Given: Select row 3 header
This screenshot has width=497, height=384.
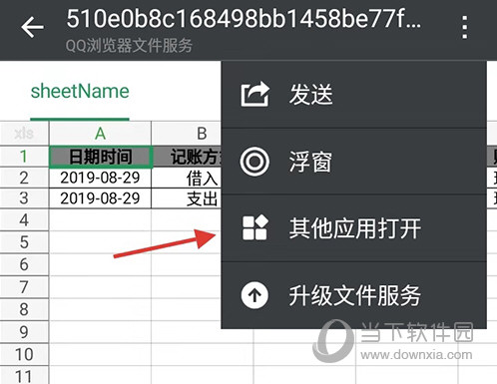Looking at the screenshot, I should point(24,198).
